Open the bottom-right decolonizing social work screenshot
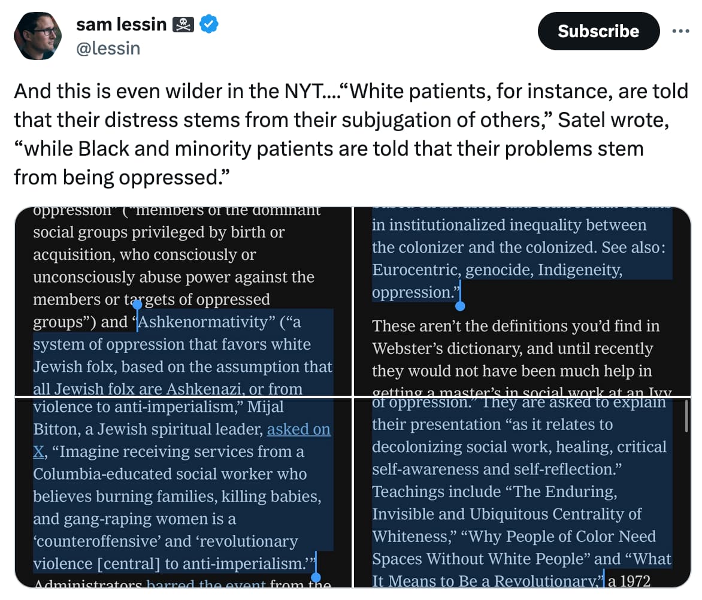Viewport: 702px width, 600px height. pos(522,493)
